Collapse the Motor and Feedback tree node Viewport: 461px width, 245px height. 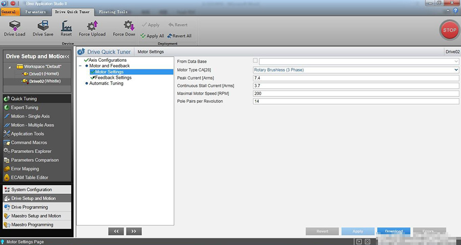(80, 66)
